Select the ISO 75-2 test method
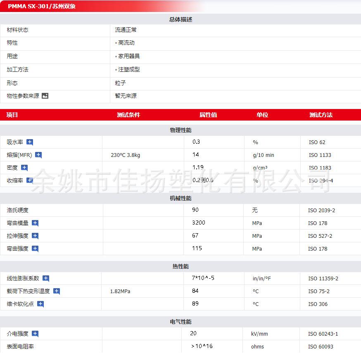This screenshot has height=353, width=361. pyautogui.click(x=319, y=291)
